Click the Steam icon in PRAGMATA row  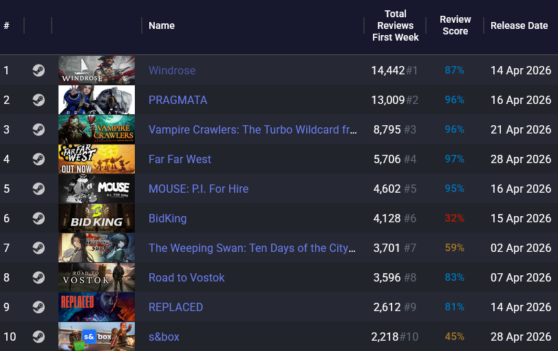[x=39, y=100]
